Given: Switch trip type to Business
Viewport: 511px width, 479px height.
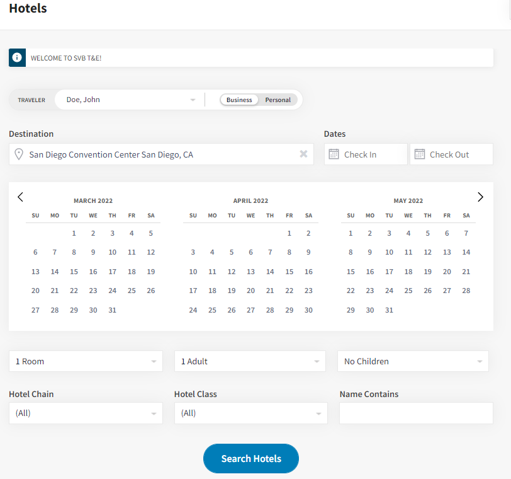Looking at the screenshot, I should [239, 100].
